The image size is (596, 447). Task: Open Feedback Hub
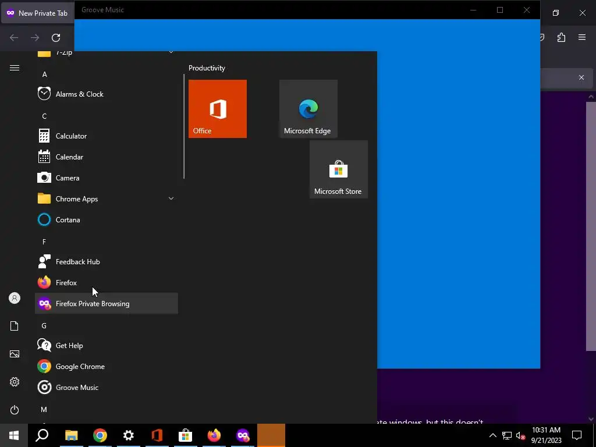(x=107, y=261)
